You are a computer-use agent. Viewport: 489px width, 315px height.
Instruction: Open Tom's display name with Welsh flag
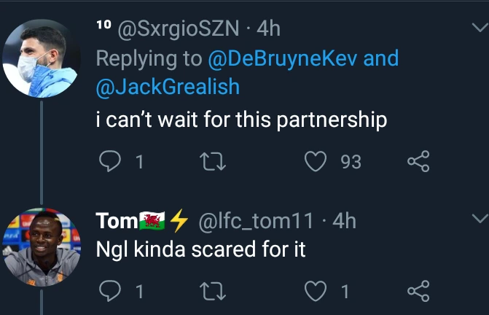pos(142,220)
